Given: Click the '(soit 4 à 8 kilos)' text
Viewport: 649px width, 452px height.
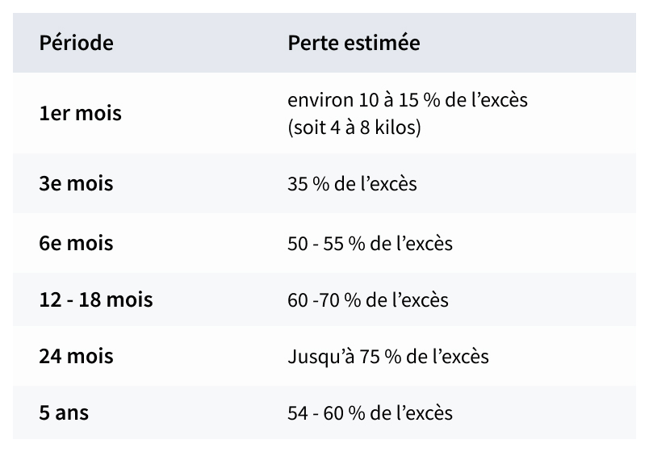Looking at the screenshot, I should [354, 128].
